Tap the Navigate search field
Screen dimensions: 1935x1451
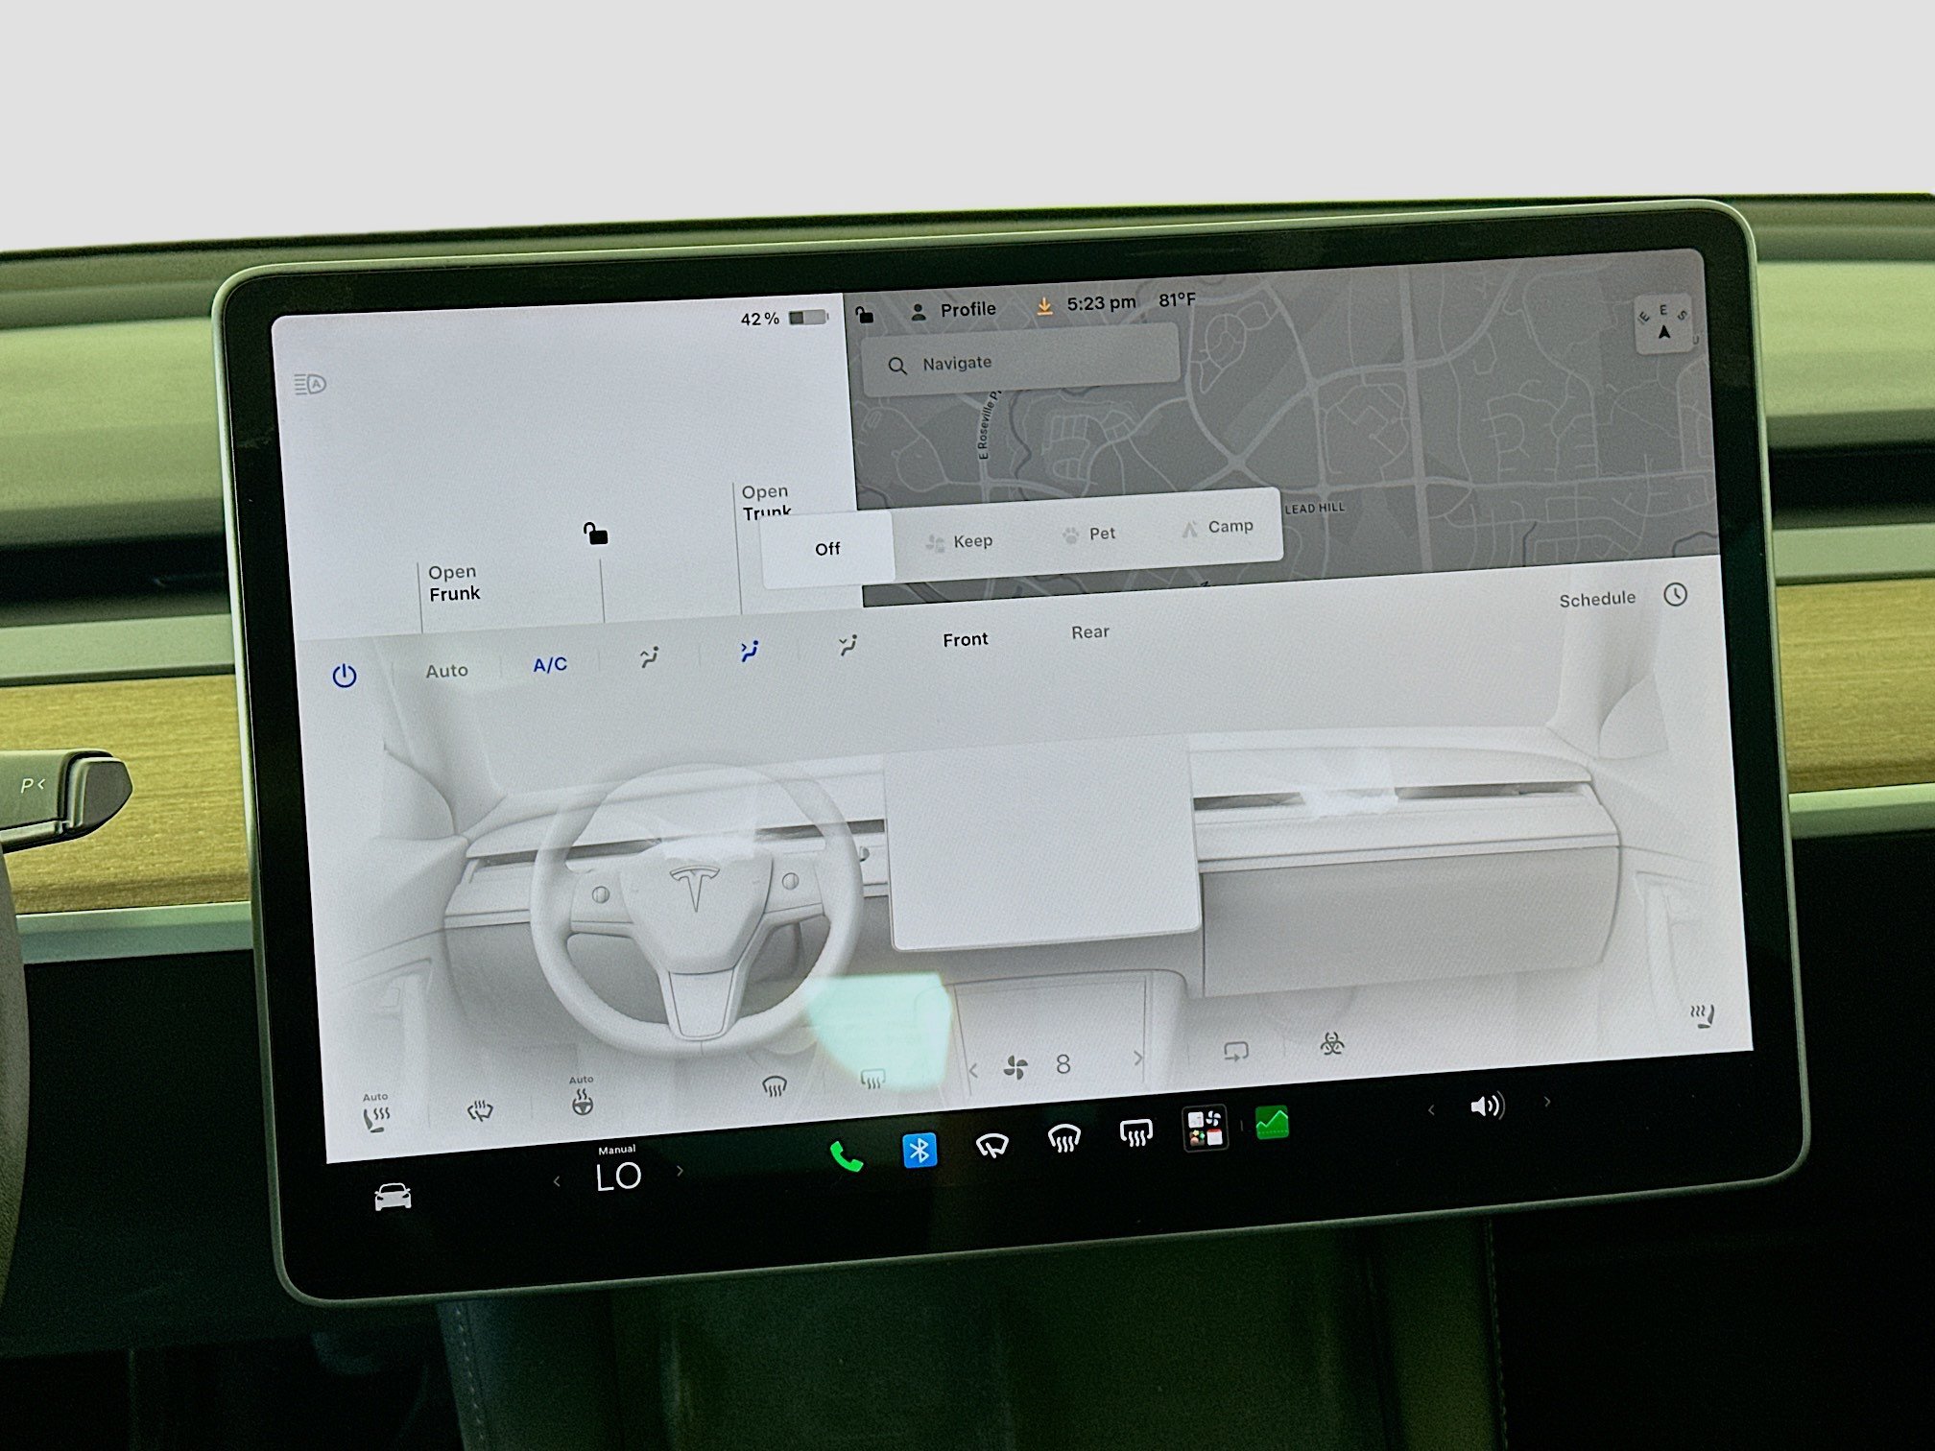pos(1019,360)
